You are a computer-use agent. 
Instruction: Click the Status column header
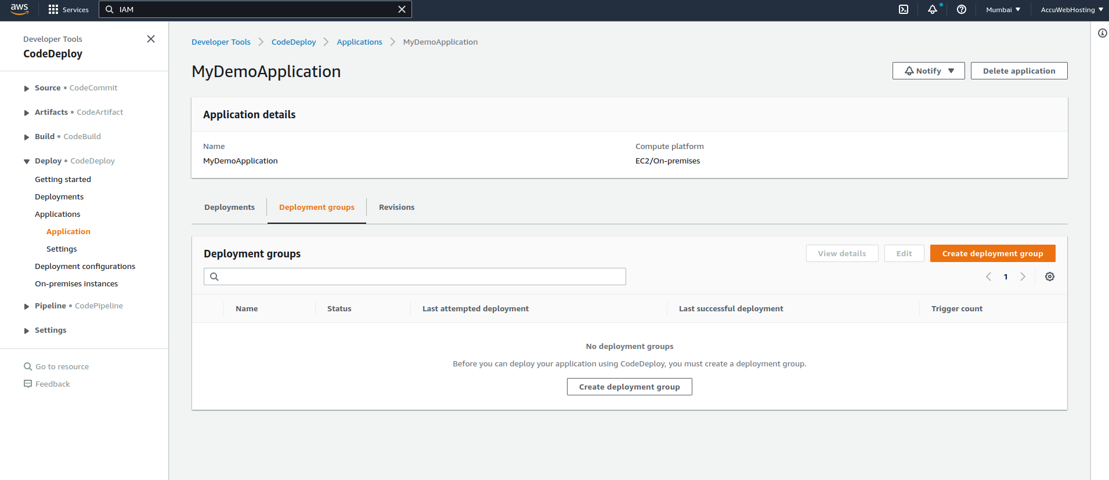tap(339, 309)
